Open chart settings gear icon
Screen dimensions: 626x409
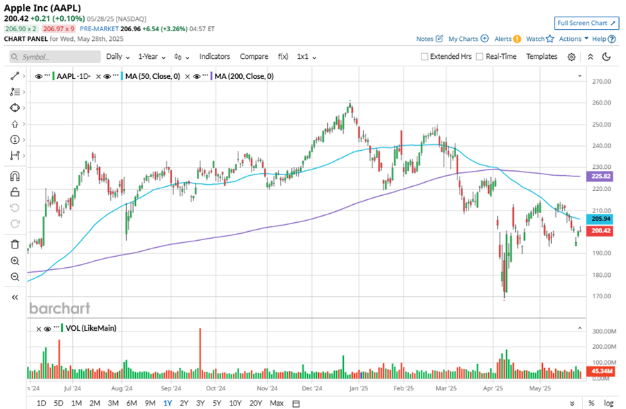[571, 57]
